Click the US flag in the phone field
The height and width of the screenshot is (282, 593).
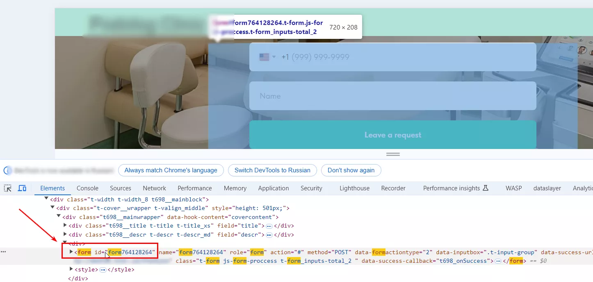tap(264, 57)
